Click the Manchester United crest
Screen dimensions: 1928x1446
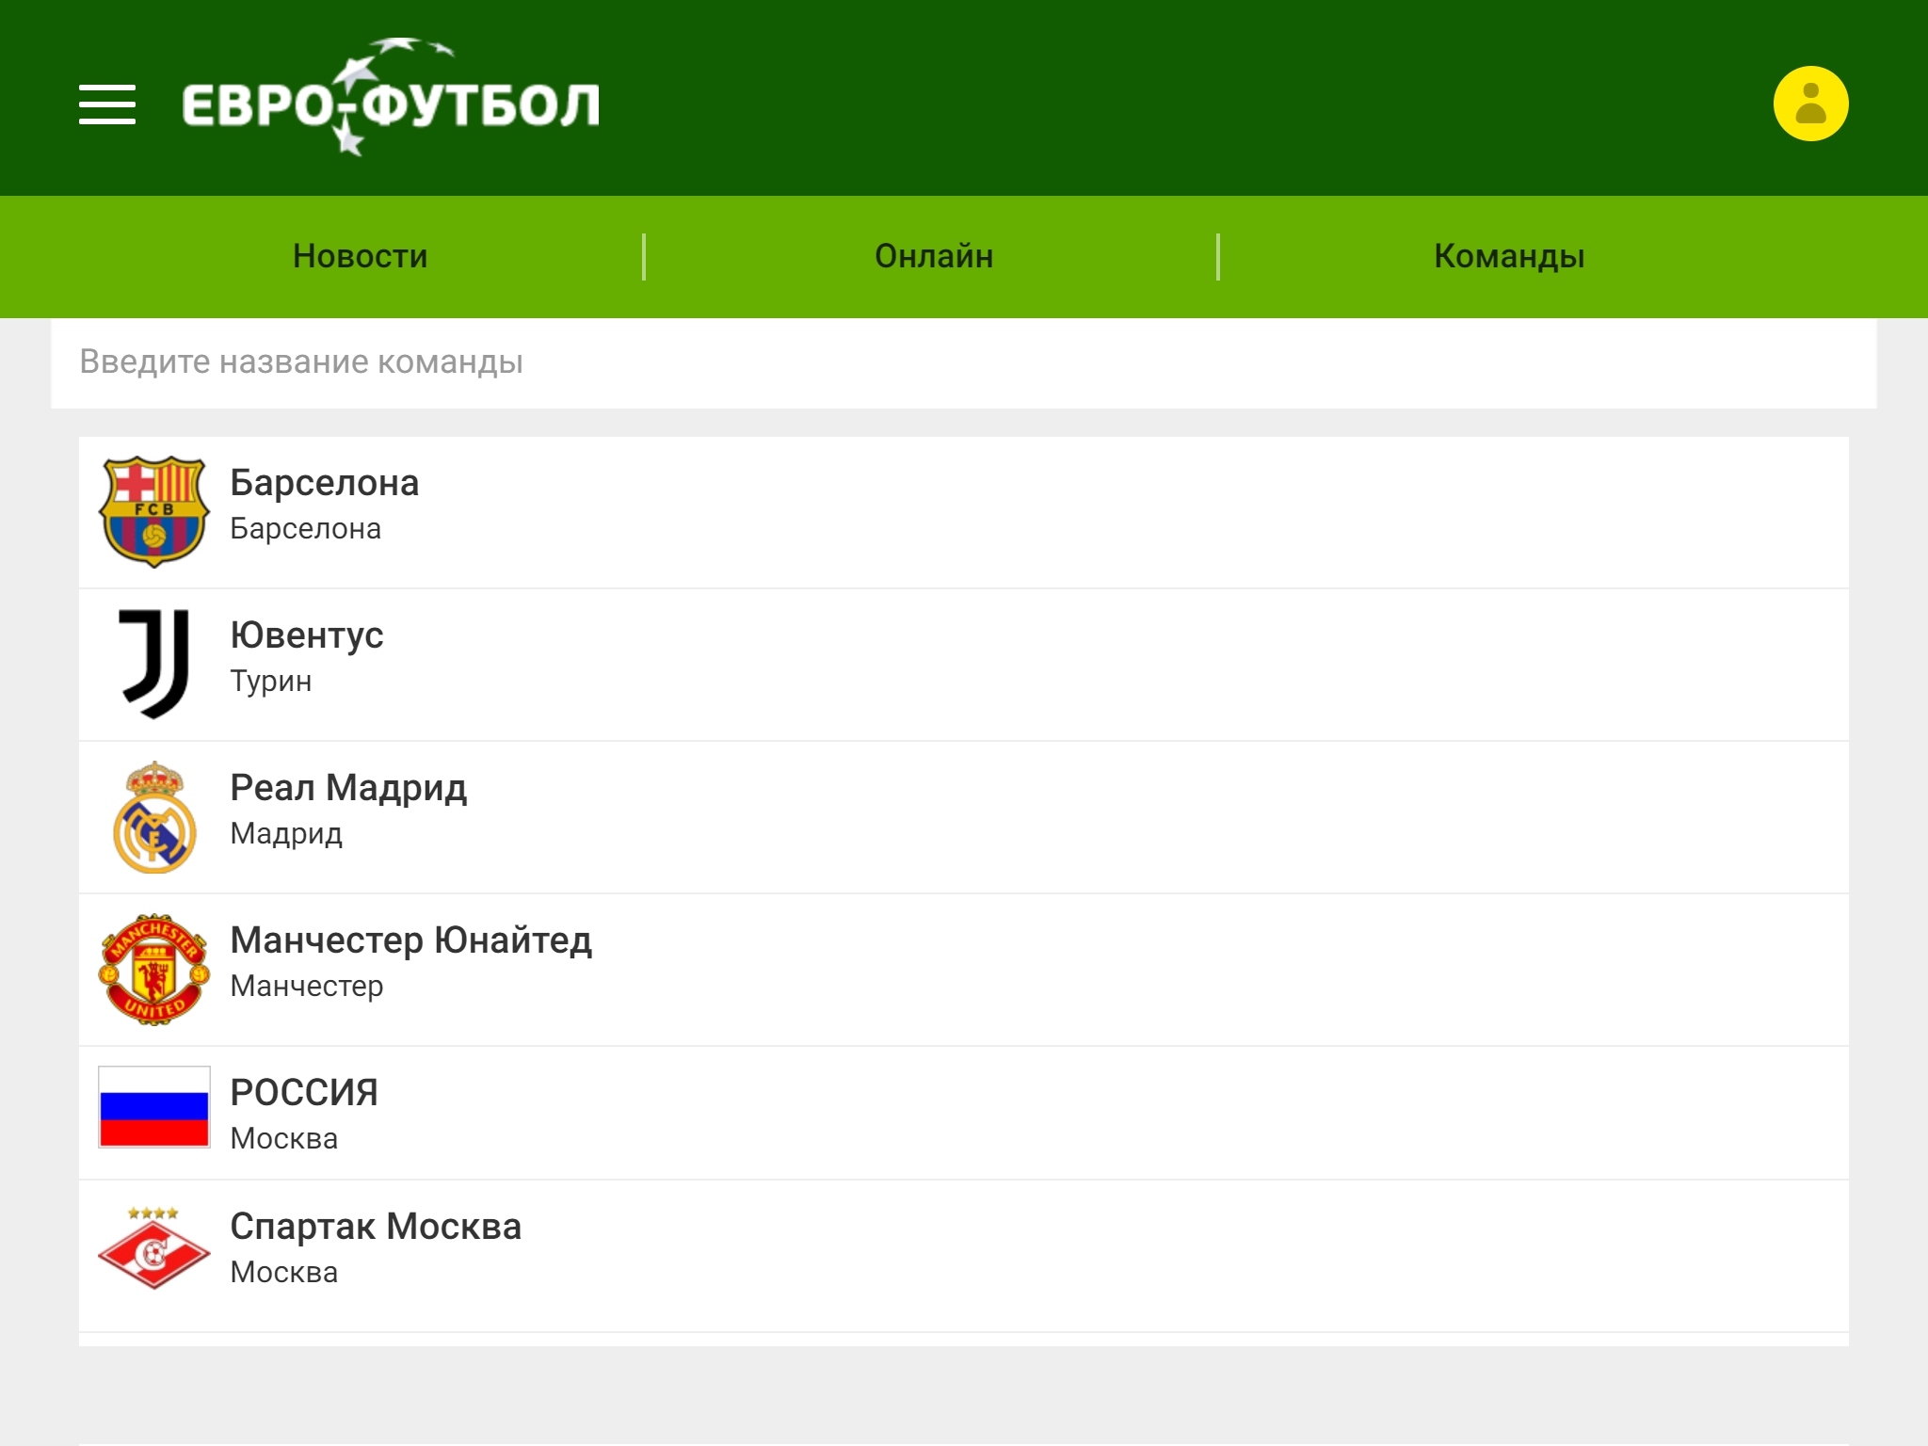(x=154, y=970)
